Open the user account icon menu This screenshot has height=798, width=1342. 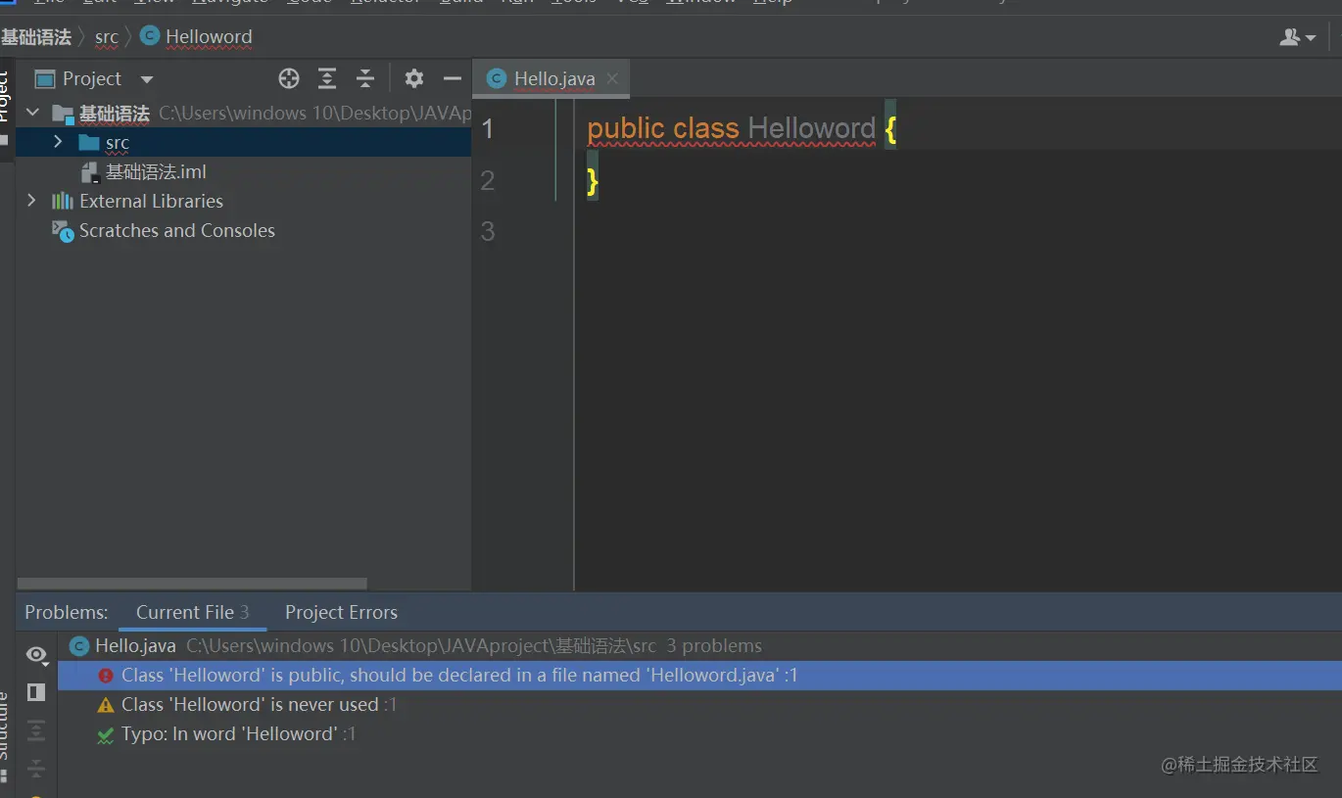(1298, 37)
